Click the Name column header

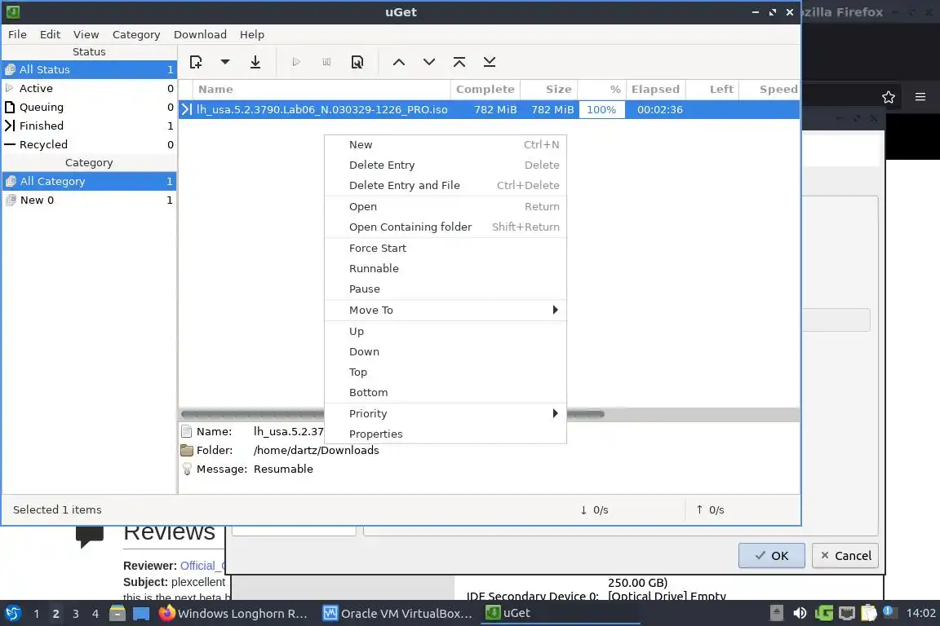pyautogui.click(x=321, y=90)
